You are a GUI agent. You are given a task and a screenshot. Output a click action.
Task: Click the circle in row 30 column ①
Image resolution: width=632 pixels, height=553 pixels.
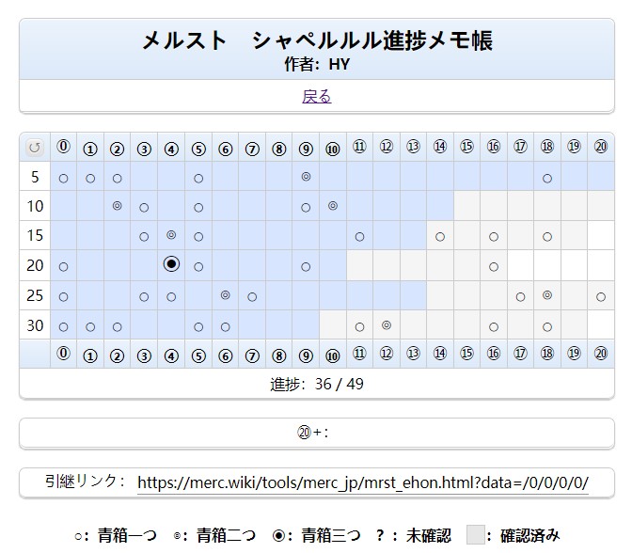90,327
